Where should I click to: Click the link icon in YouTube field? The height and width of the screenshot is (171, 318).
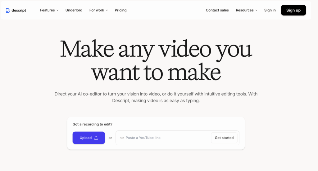122,138
